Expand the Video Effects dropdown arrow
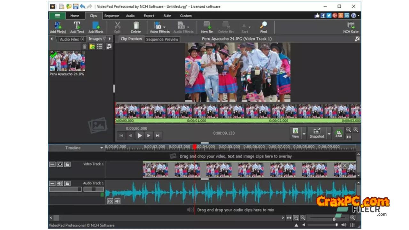Viewport: 409px width, 230px height. (x=165, y=27)
